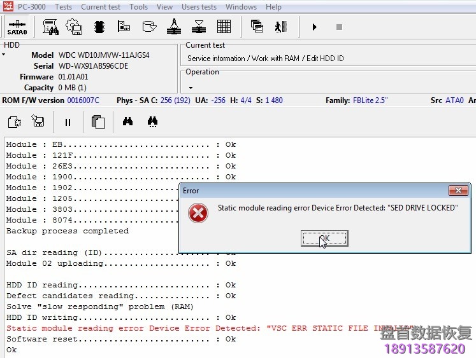Image resolution: width=476 pixels, height=358 pixels.
Task: Click the first binoculars find icon
Action: [x=128, y=121]
